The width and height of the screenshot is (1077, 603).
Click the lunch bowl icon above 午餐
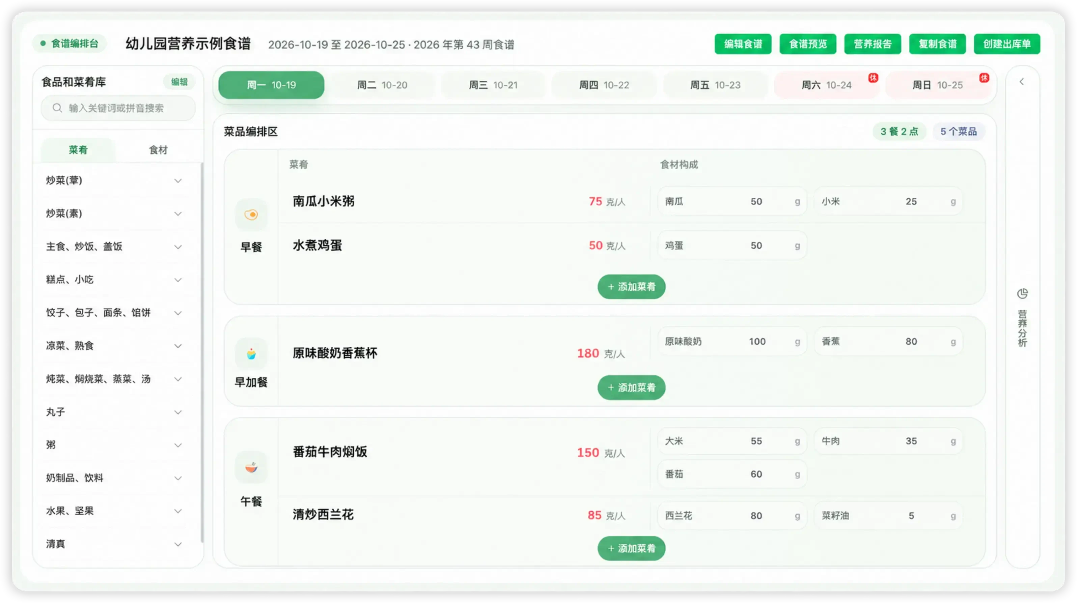click(251, 467)
